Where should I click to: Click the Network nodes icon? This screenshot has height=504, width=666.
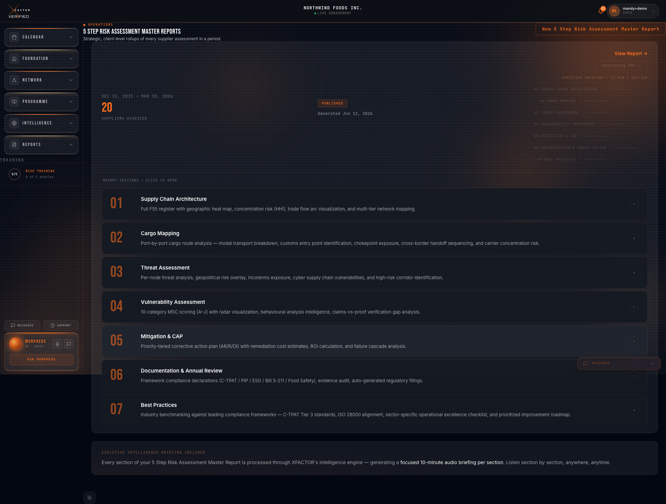14,80
